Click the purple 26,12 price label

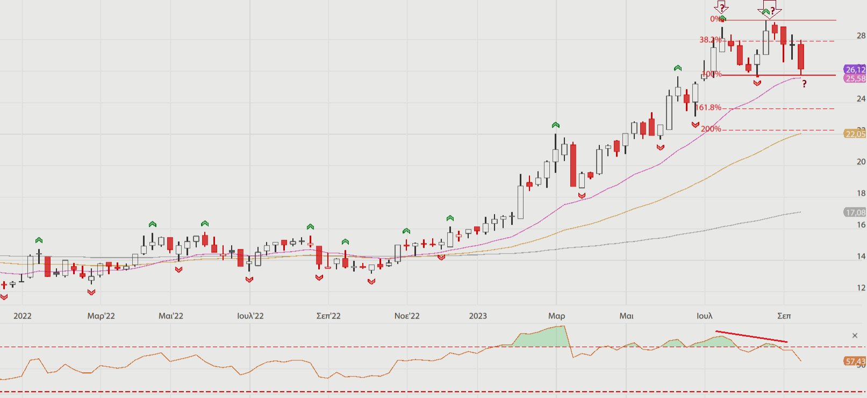pyautogui.click(x=855, y=70)
